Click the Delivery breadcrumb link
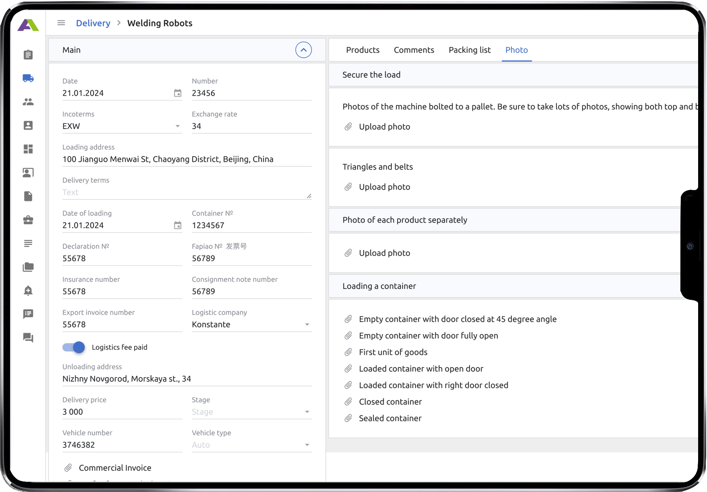The width and height of the screenshot is (707, 492). click(93, 23)
